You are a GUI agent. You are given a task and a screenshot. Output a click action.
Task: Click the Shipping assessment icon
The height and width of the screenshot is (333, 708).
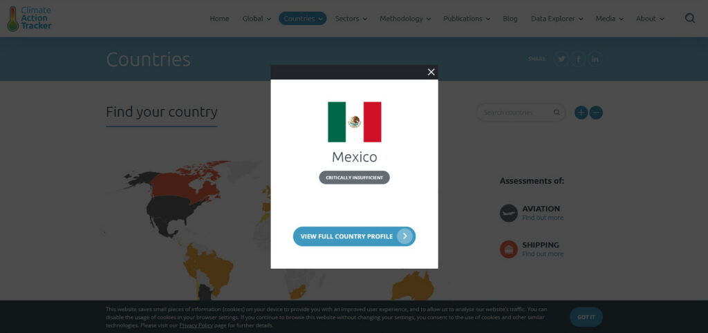pyautogui.click(x=508, y=249)
